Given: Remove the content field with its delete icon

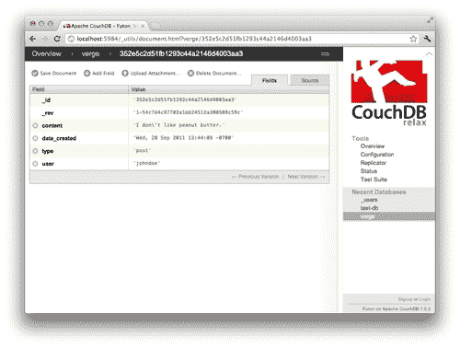Looking at the screenshot, I should coord(35,125).
